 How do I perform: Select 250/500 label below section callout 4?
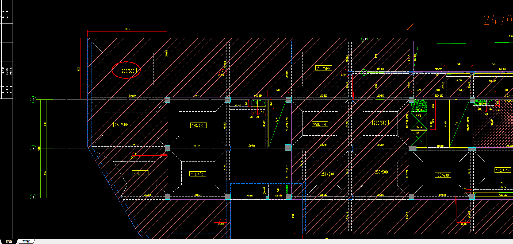pyautogui.click(x=140, y=173)
